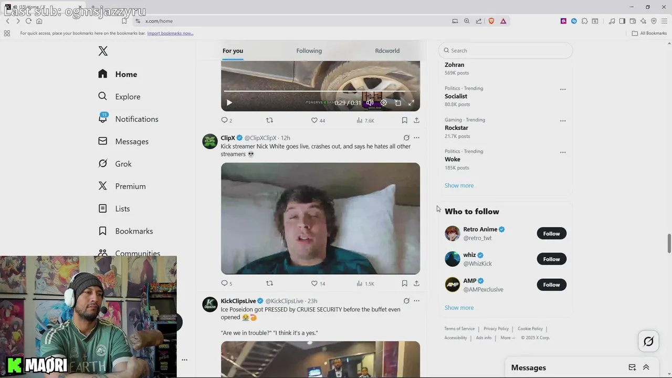This screenshot has height=378, width=672.
Task: Like the ClipX post with 14 likes
Action: (x=318, y=283)
